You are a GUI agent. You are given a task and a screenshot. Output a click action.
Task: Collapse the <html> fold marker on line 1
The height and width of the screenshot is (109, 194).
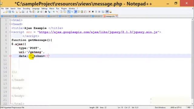click(10, 20)
